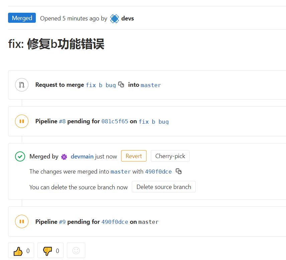The image size is (286, 260).
Task: Open pipeline #8 link
Action: [x=62, y=121]
